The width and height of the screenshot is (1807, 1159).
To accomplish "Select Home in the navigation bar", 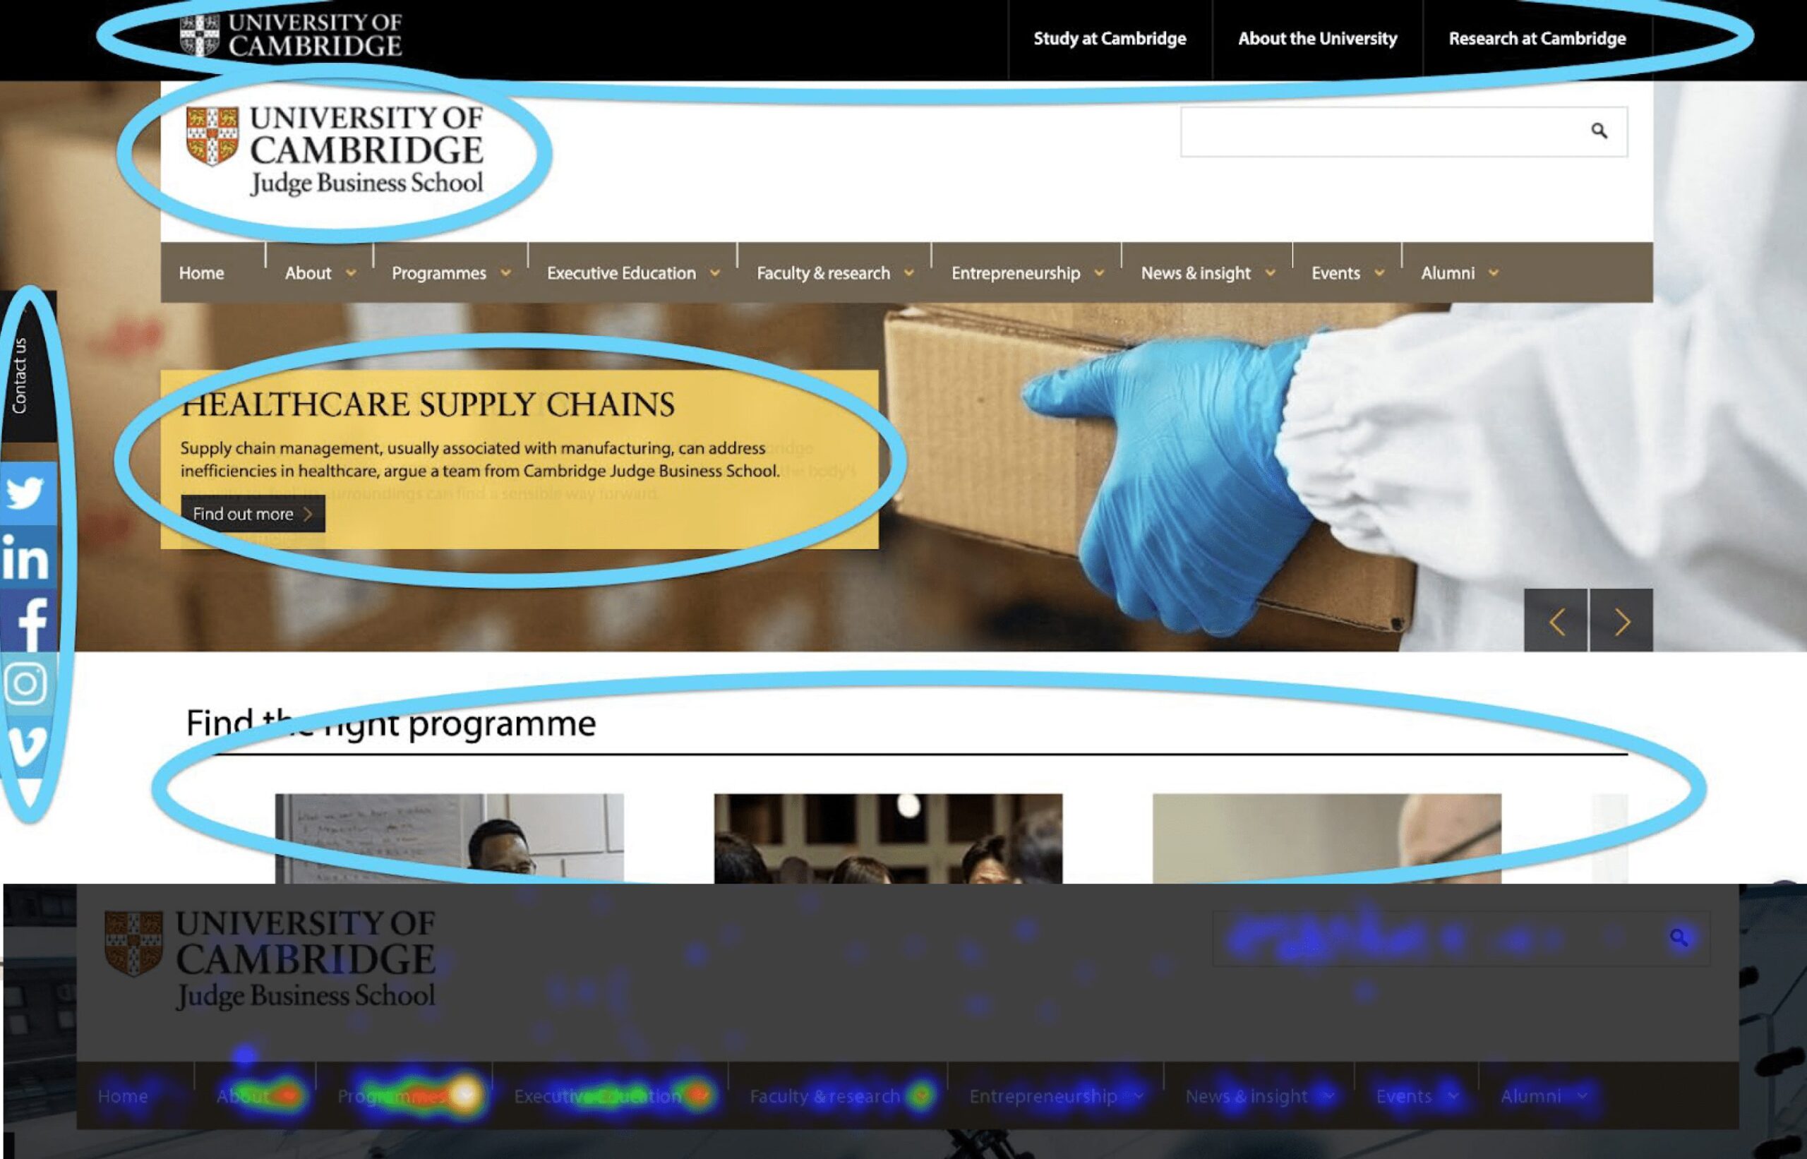I will [202, 273].
